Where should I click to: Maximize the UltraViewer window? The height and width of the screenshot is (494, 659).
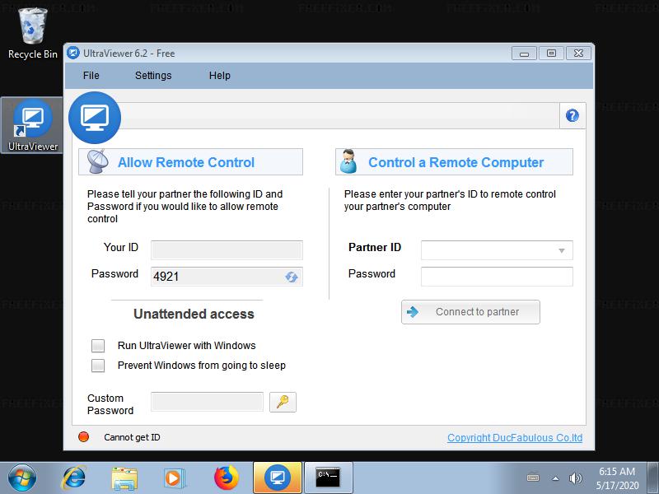(x=551, y=54)
